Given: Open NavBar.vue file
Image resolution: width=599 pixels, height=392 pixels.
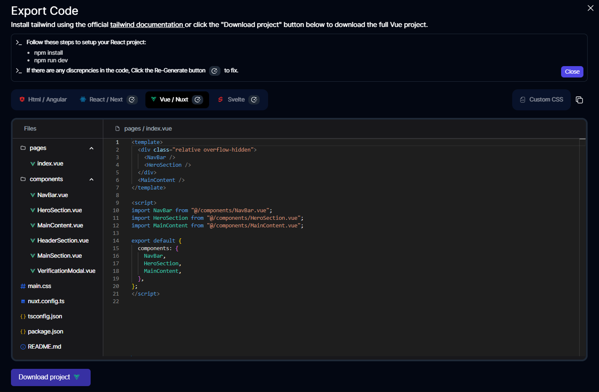Looking at the screenshot, I should click(x=53, y=195).
